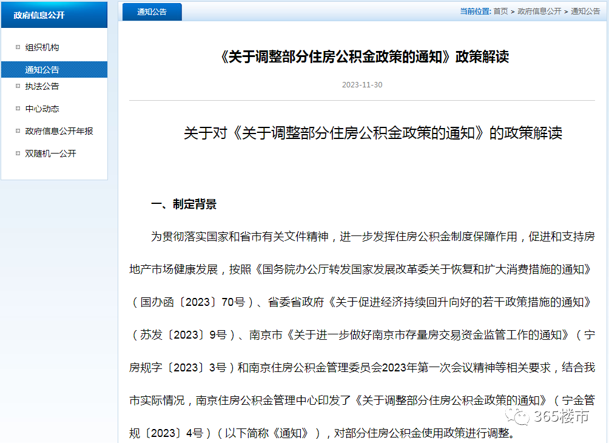
Task: Select the 通知公告 tab above the article
Action: pyautogui.click(x=152, y=12)
